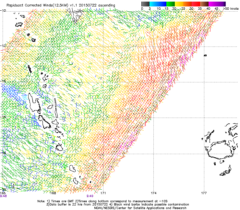Screen dimensions: 240x210
Task: Click the 'Times are GMT' note line
Action: click(102, 201)
